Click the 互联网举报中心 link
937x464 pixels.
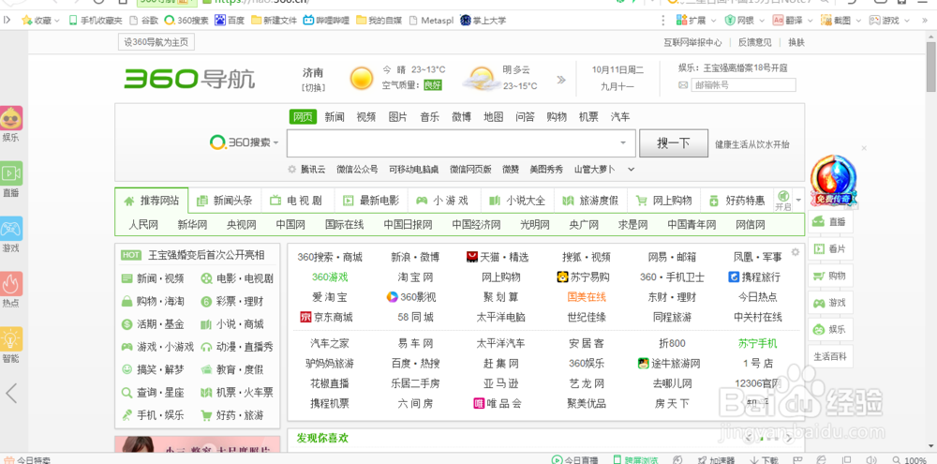click(692, 42)
